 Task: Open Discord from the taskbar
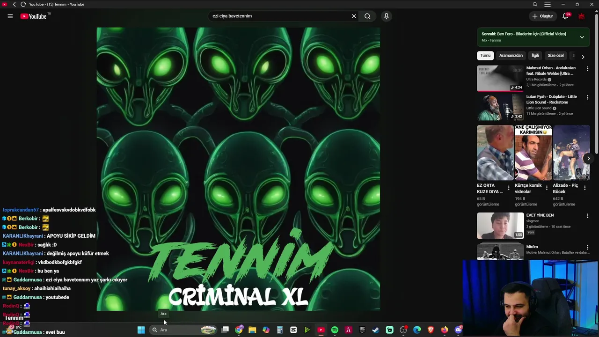tap(458, 330)
